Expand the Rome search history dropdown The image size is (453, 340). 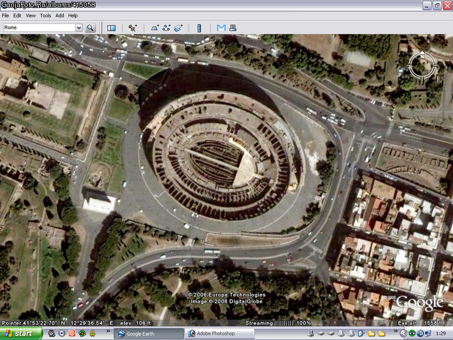[x=79, y=28]
